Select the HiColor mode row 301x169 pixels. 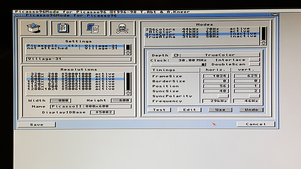202,32
